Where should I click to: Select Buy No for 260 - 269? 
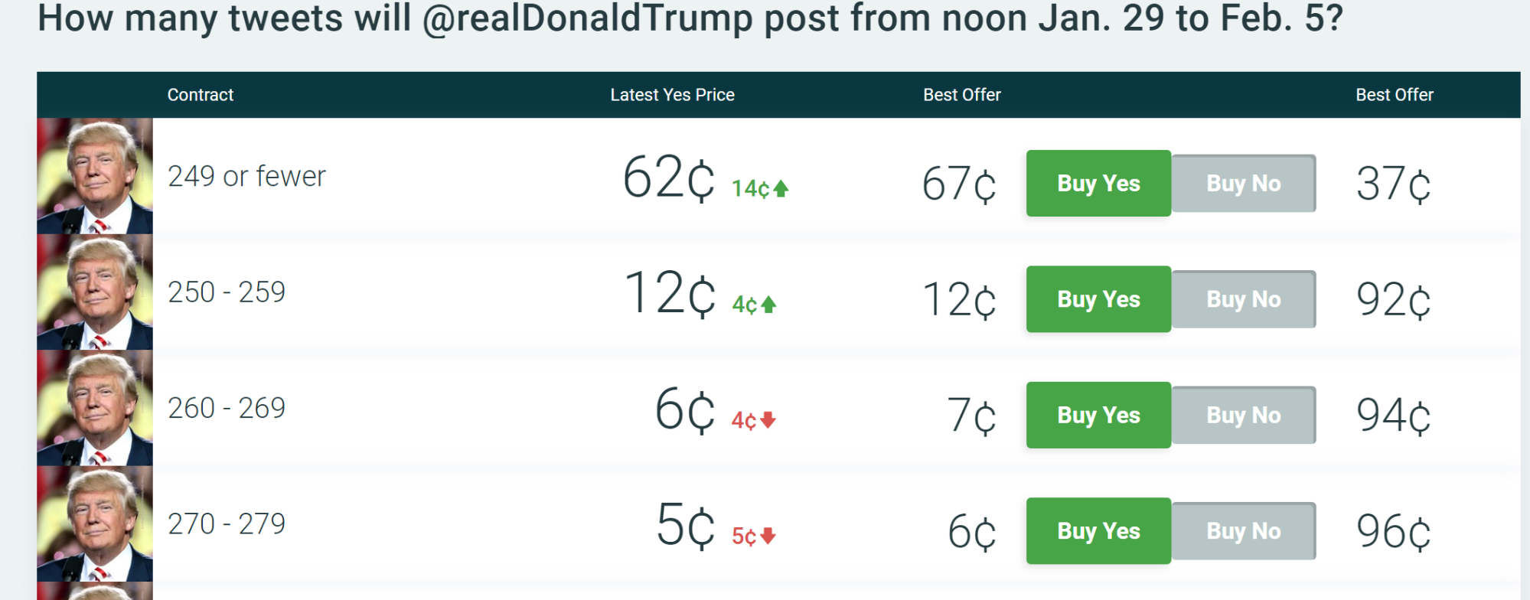pyautogui.click(x=1244, y=415)
